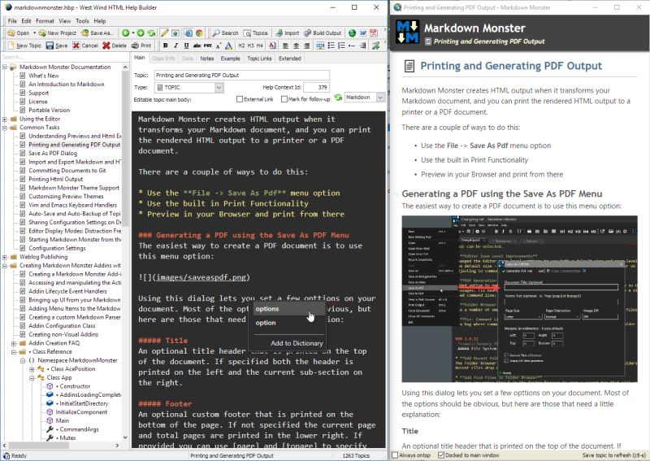650x461 pixels.
Task: Go back with the green left arrow
Action: 125,33
